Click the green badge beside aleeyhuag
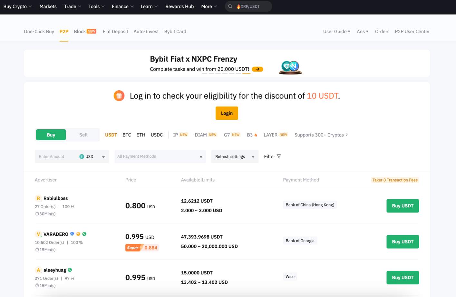Image resolution: width=456 pixels, height=297 pixels. (70, 270)
